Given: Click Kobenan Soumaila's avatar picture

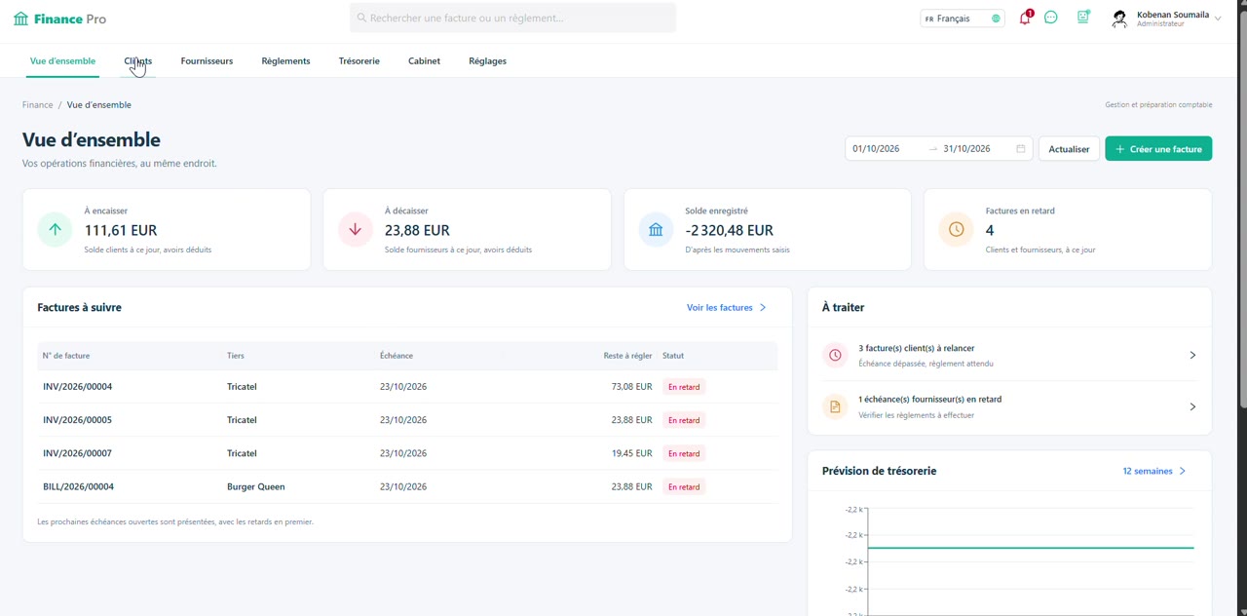Looking at the screenshot, I should 1119,19.
